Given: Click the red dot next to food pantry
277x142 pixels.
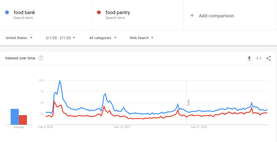Looking at the screenshot, I should [99, 12].
